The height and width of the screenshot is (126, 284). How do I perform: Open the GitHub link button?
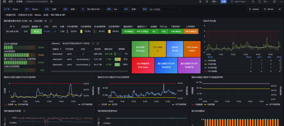(x=269, y=9)
